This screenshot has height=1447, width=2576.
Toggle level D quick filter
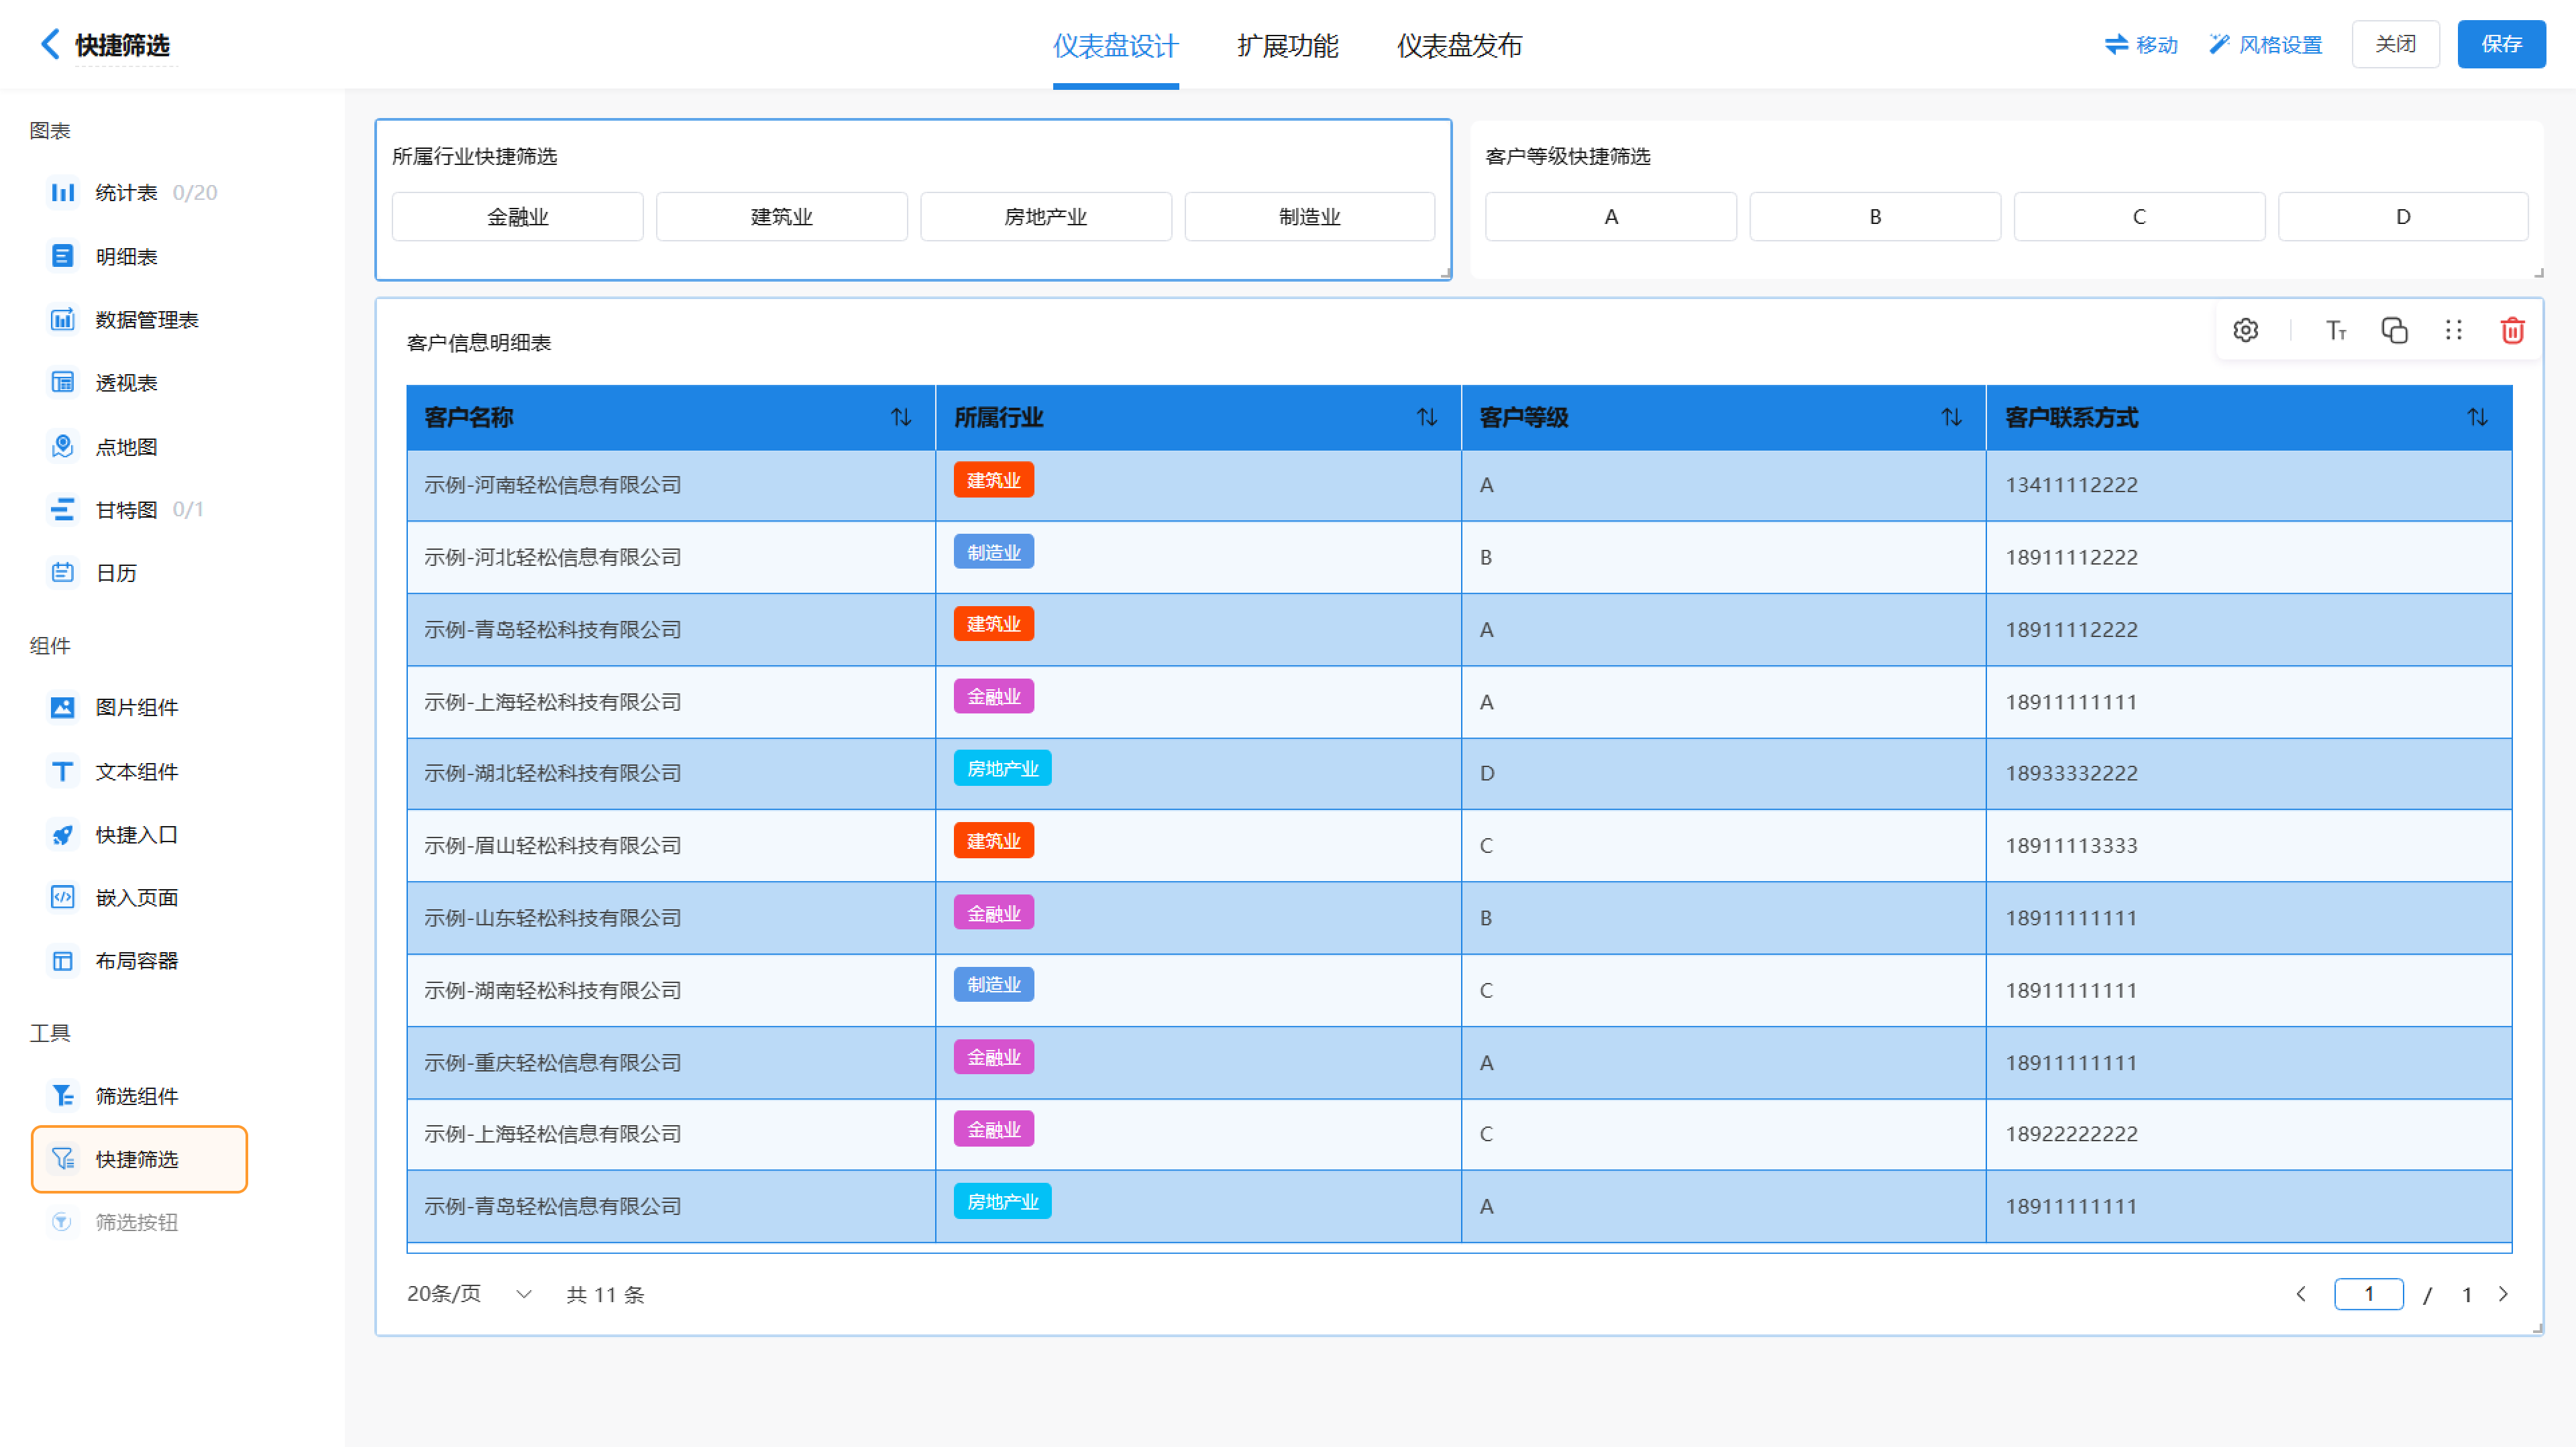pos(2403,217)
